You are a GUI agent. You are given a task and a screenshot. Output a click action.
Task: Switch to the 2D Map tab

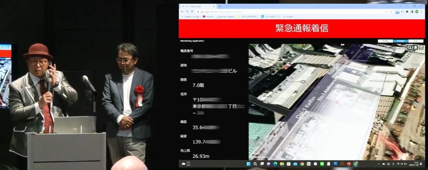[x=385, y=41]
